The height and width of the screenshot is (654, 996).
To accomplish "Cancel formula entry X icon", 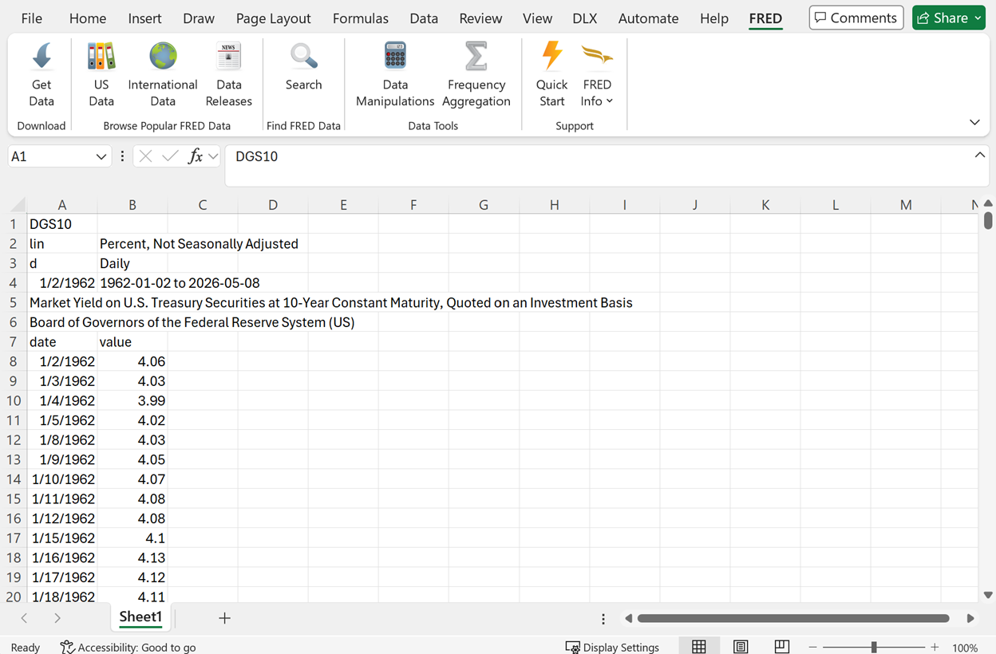I will (145, 156).
